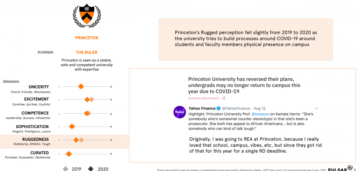Viewport: 359px width, 171px height.
Task: Click the underlined Dimensions label
Action: click(x=11, y=81)
